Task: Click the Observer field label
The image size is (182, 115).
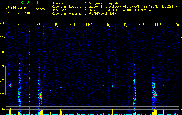Action: (x=59, y=3)
